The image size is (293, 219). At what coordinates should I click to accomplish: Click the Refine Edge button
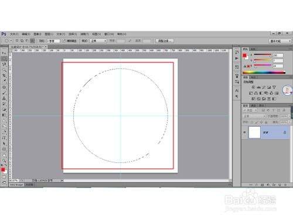[x=165, y=41]
